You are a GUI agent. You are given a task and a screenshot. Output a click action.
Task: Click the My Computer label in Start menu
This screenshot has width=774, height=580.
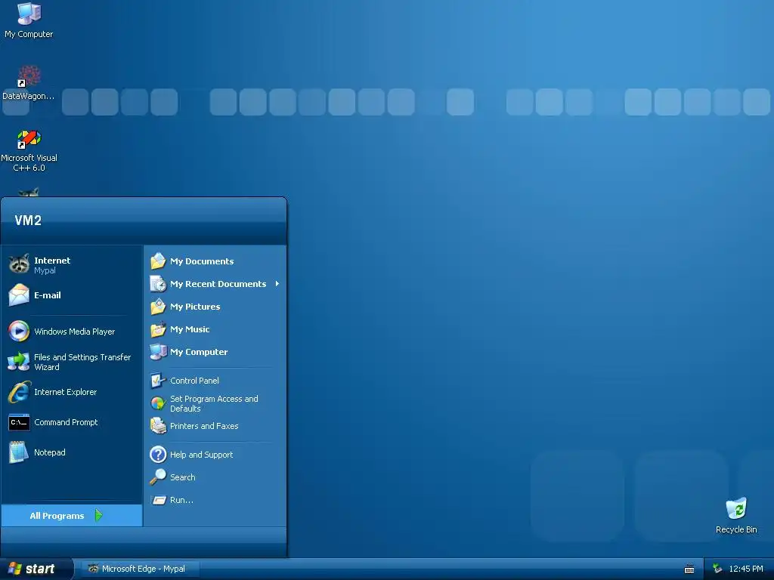[199, 352]
